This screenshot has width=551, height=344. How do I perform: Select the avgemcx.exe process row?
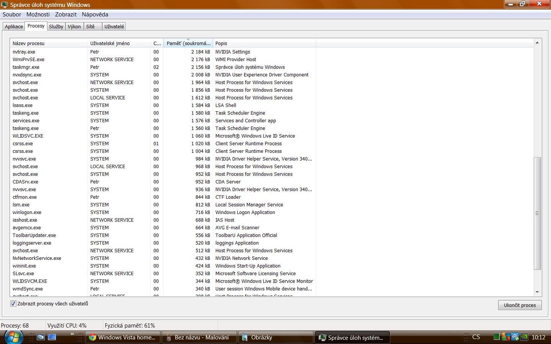pyautogui.click(x=27, y=227)
